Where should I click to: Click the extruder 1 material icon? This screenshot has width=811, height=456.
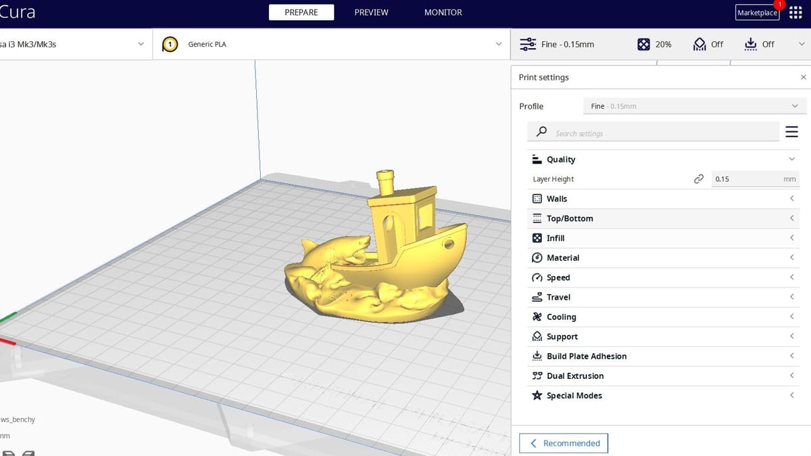[170, 44]
